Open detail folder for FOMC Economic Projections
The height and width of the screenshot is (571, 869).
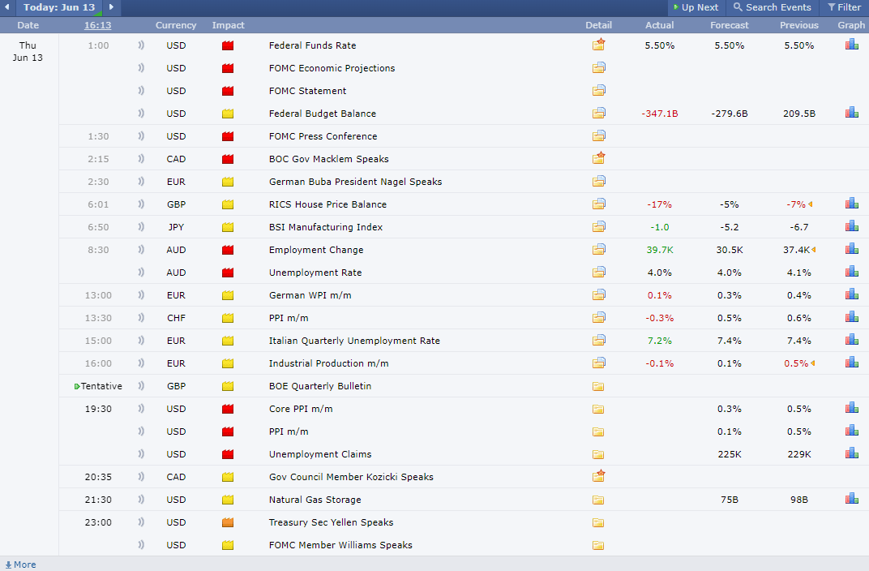tap(598, 67)
